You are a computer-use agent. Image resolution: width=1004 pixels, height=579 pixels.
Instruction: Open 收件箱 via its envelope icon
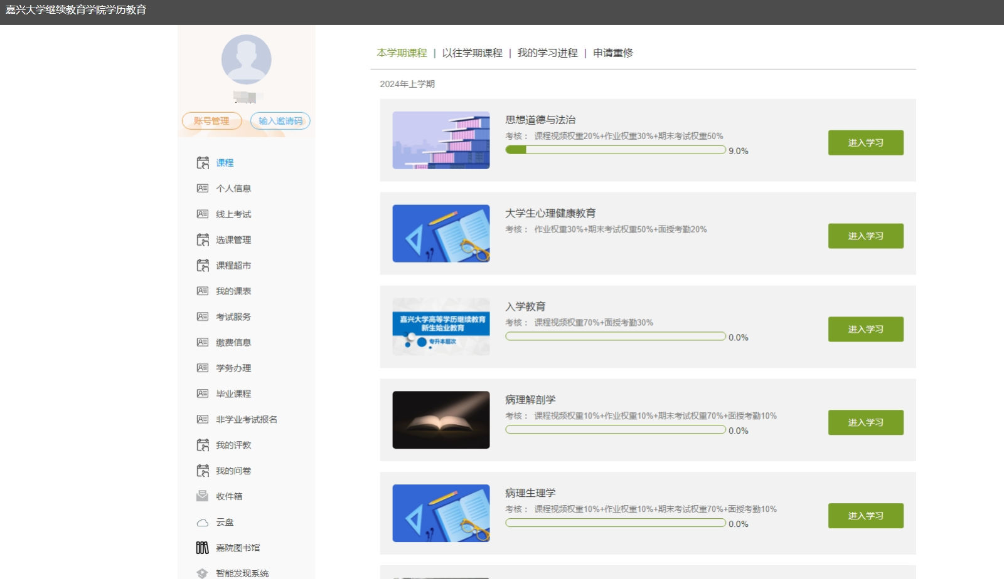(202, 496)
